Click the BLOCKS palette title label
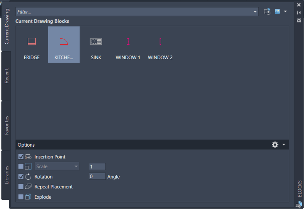The height and width of the screenshot is (209, 304). pyautogui.click(x=299, y=189)
